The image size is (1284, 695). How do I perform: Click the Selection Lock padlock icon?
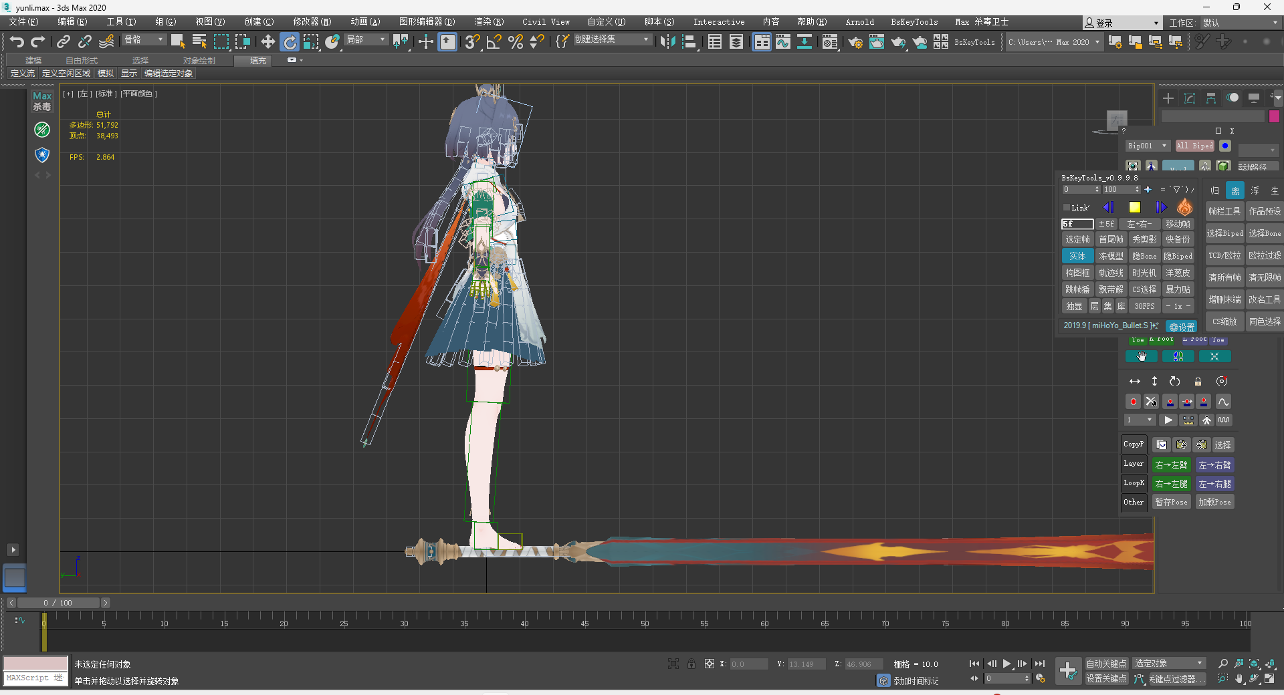point(691,664)
